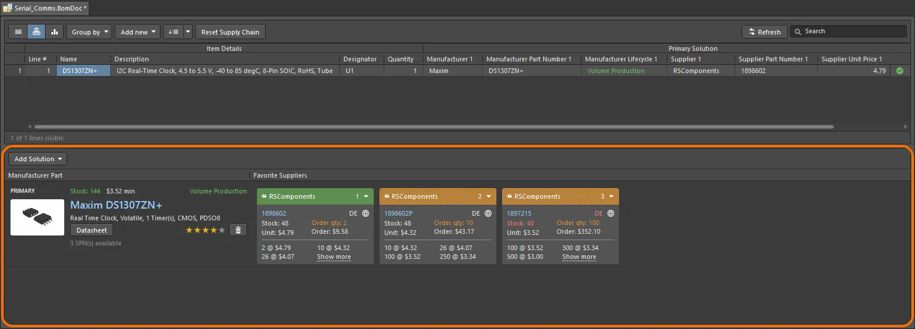Select the DS1307ZN+ name cell
915x329 pixels.
[84, 71]
